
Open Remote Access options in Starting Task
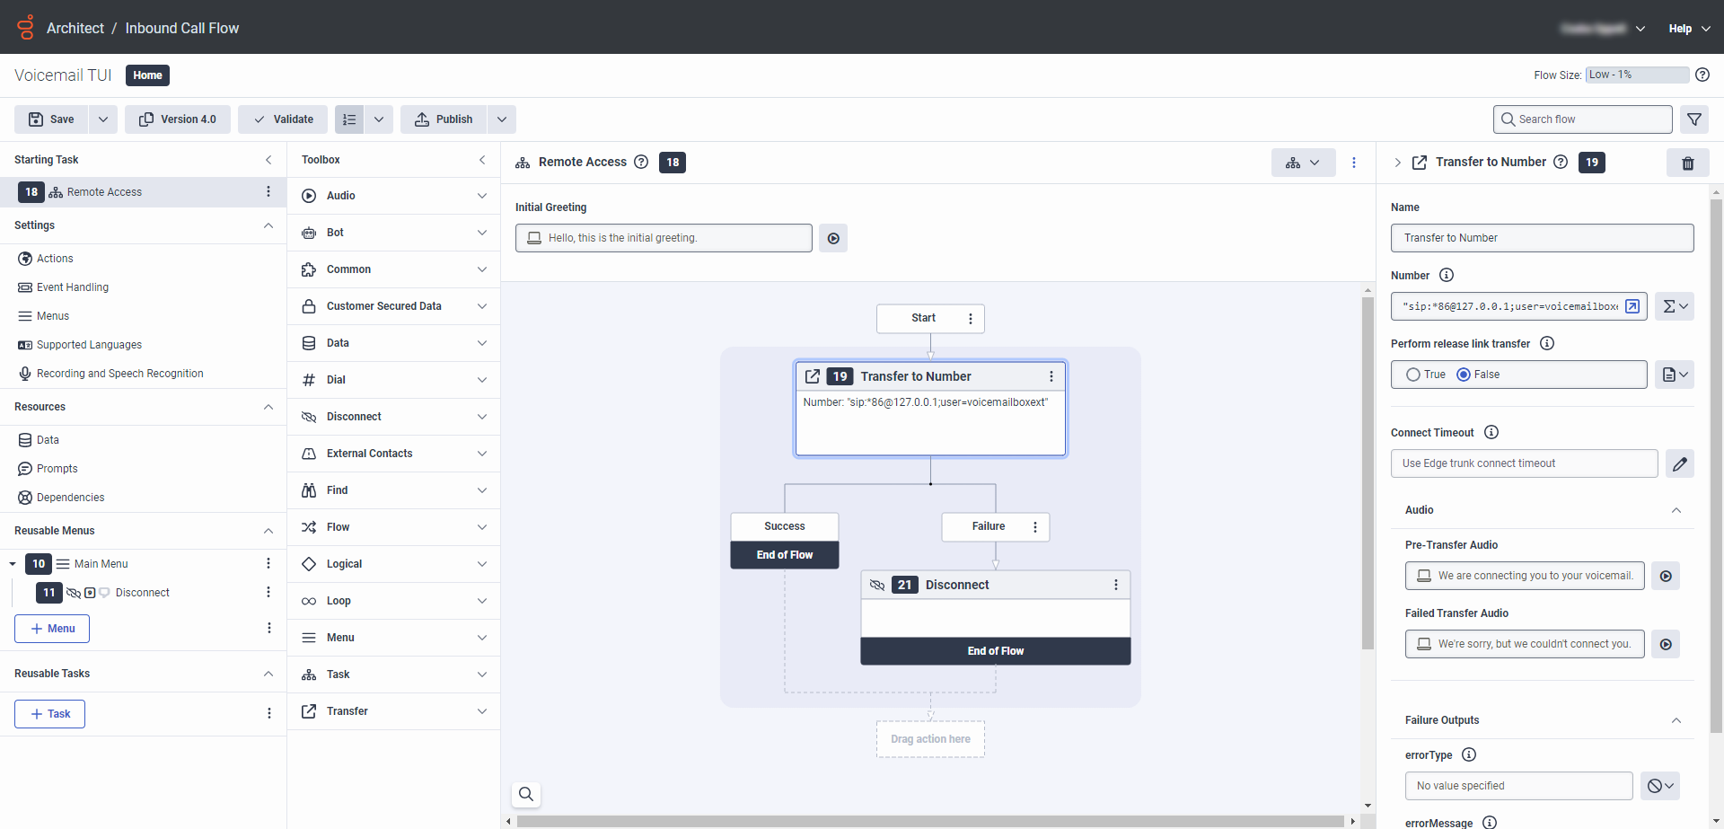pyautogui.click(x=268, y=191)
